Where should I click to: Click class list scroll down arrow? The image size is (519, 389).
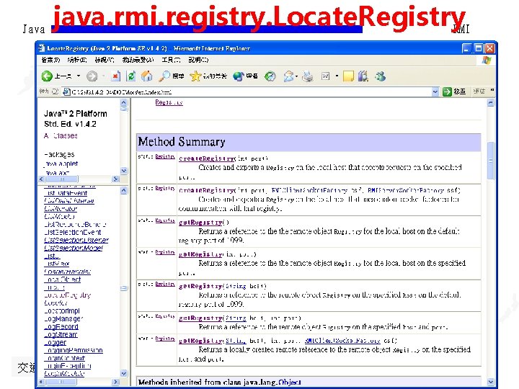[123, 373]
